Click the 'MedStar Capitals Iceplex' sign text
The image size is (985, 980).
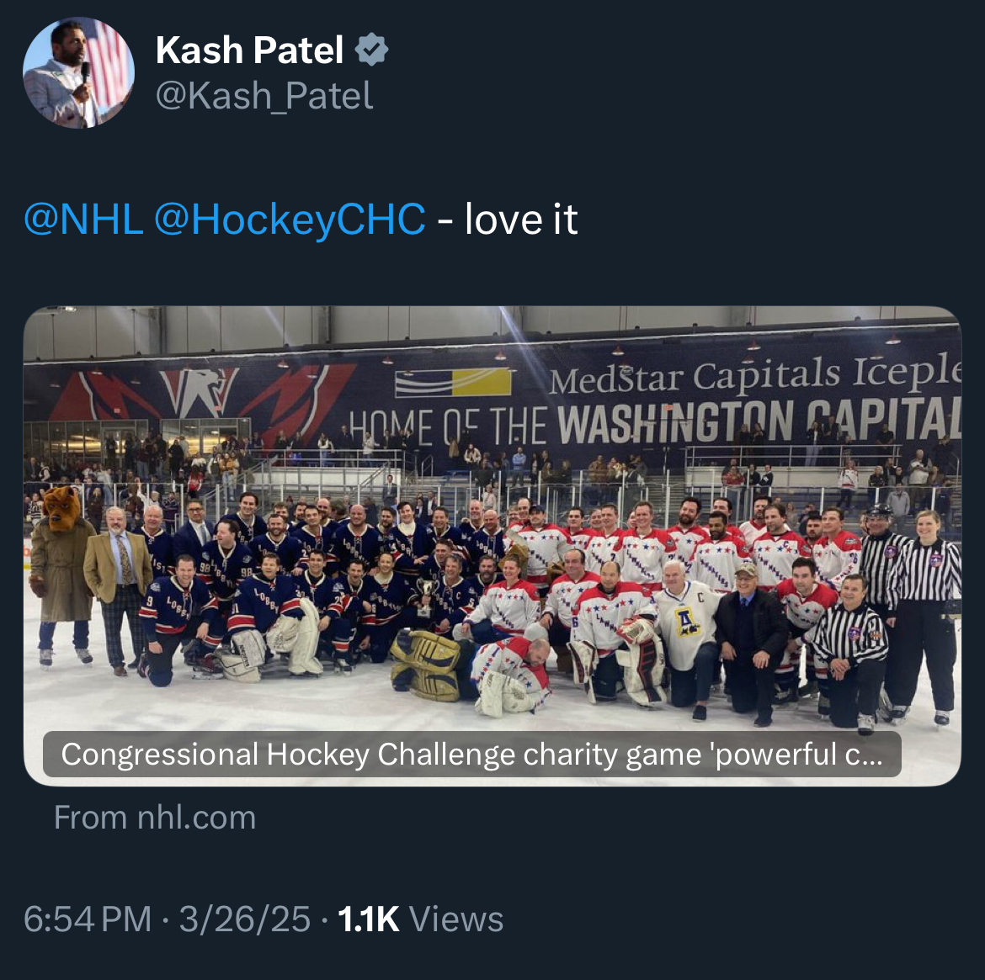[x=755, y=373]
